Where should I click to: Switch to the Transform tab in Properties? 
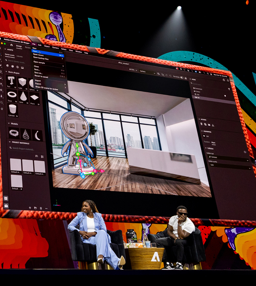[x=206, y=142]
